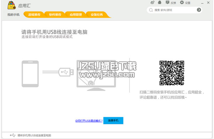Submit search with the arrow button

[199, 10]
